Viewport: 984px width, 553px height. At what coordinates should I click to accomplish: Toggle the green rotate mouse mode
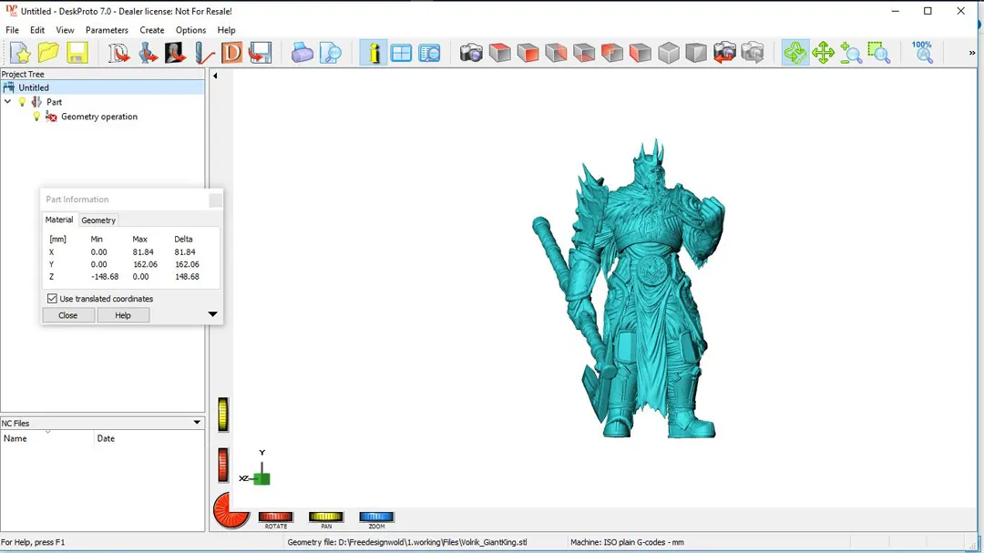tap(795, 53)
